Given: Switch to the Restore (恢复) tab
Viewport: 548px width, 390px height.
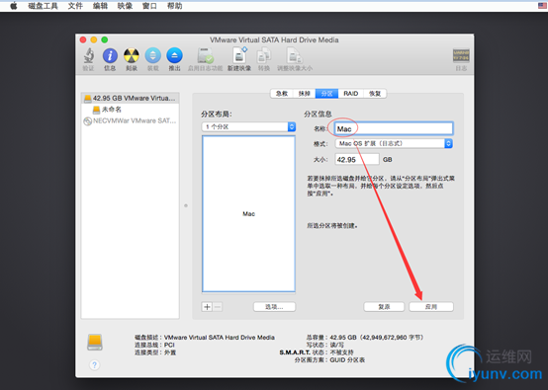Looking at the screenshot, I should click(x=375, y=94).
